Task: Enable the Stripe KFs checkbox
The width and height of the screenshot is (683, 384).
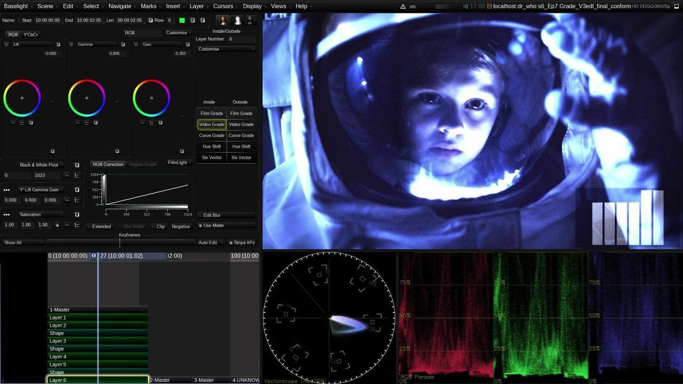Action: click(242, 243)
